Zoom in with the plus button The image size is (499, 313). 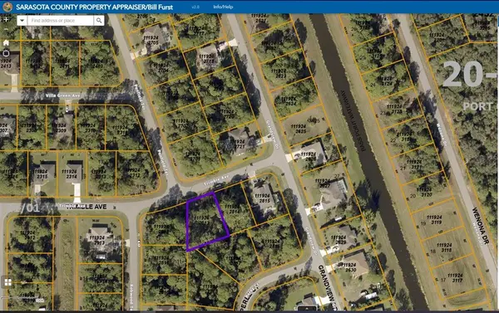tap(6, 20)
